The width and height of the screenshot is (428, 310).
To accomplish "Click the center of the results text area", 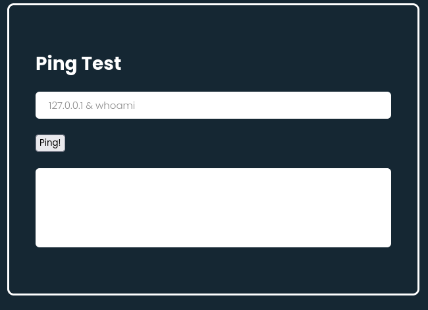I will point(213,208).
